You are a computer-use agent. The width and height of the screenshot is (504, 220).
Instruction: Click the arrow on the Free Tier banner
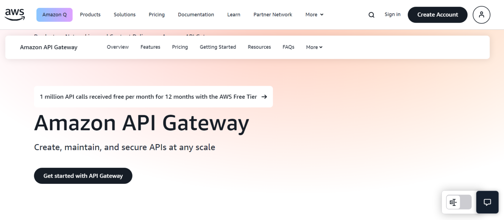click(x=264, y=97)
